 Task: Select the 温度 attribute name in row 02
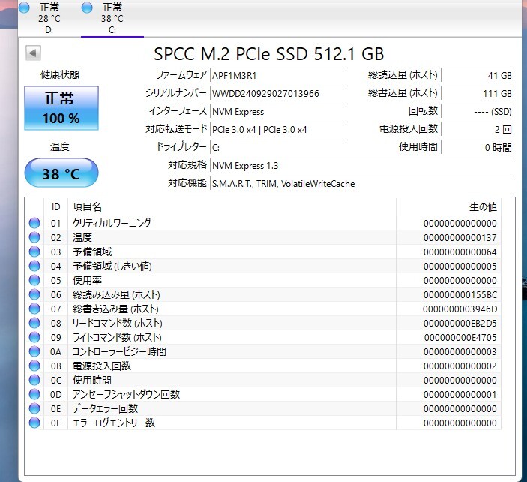(82, 237)
